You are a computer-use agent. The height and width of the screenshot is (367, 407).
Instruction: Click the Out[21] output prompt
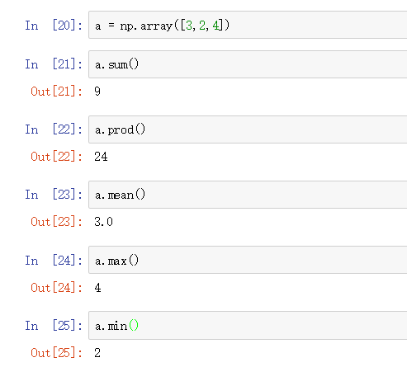(x=56, y=92)
